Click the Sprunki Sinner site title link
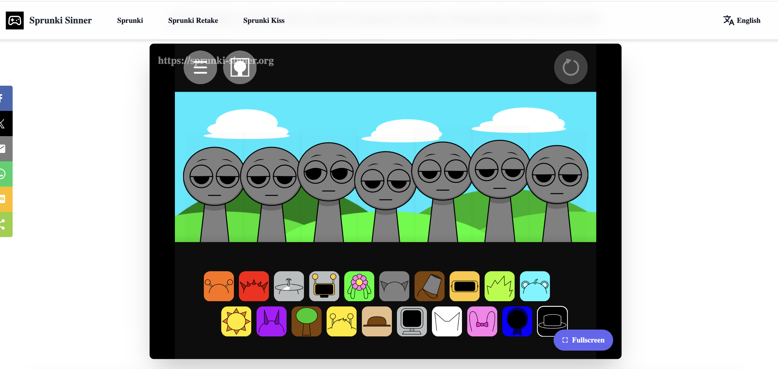Viewport: 778px width, 369px height. coord(60,20)
